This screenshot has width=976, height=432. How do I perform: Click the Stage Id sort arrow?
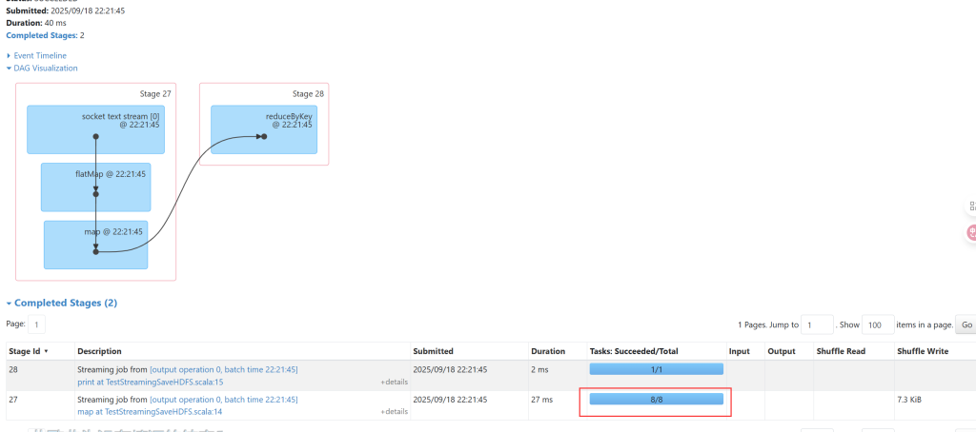[46, 351]
